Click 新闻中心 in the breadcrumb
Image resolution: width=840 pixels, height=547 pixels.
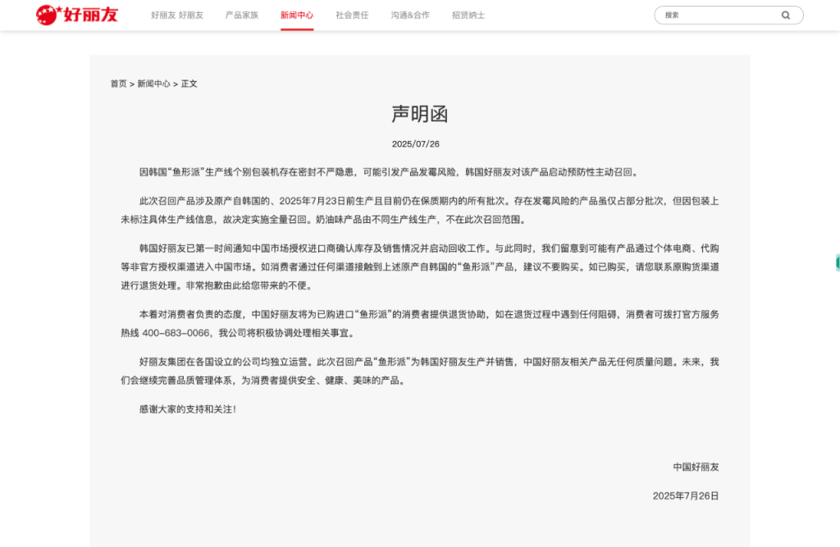pyautogui.click(x=153, y=84)
